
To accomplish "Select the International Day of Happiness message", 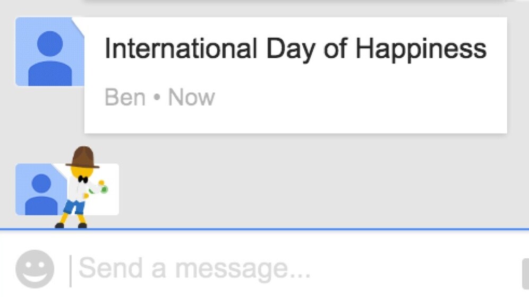I will (295, 74).
